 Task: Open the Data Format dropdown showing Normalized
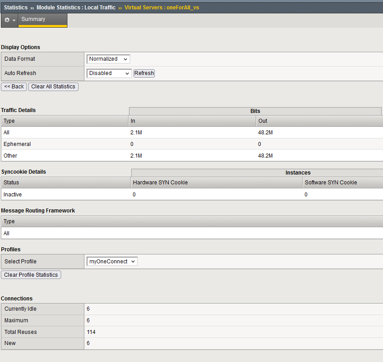108,58
